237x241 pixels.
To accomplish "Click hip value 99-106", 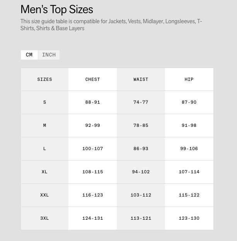I will [189, 149].
